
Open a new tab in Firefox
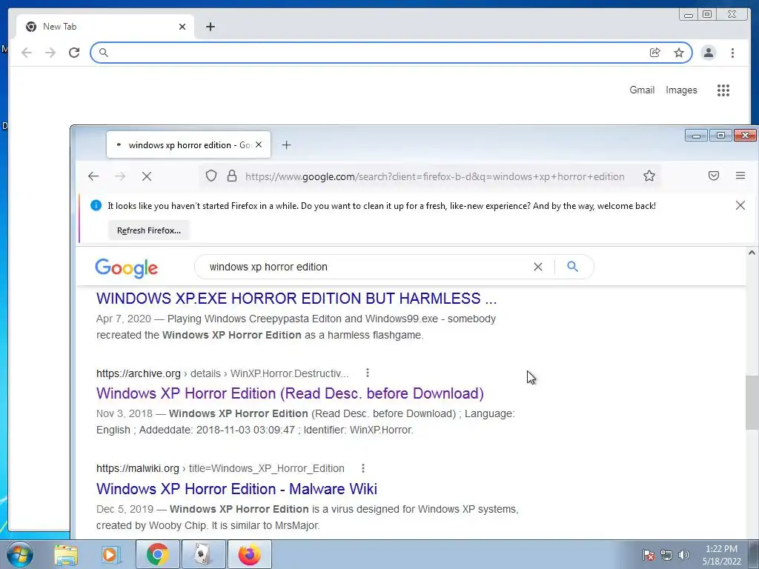click(x=287, y=144)
